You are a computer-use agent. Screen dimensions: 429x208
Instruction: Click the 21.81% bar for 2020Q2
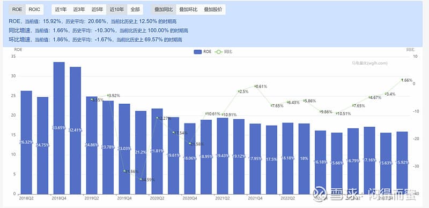[157, 151]
